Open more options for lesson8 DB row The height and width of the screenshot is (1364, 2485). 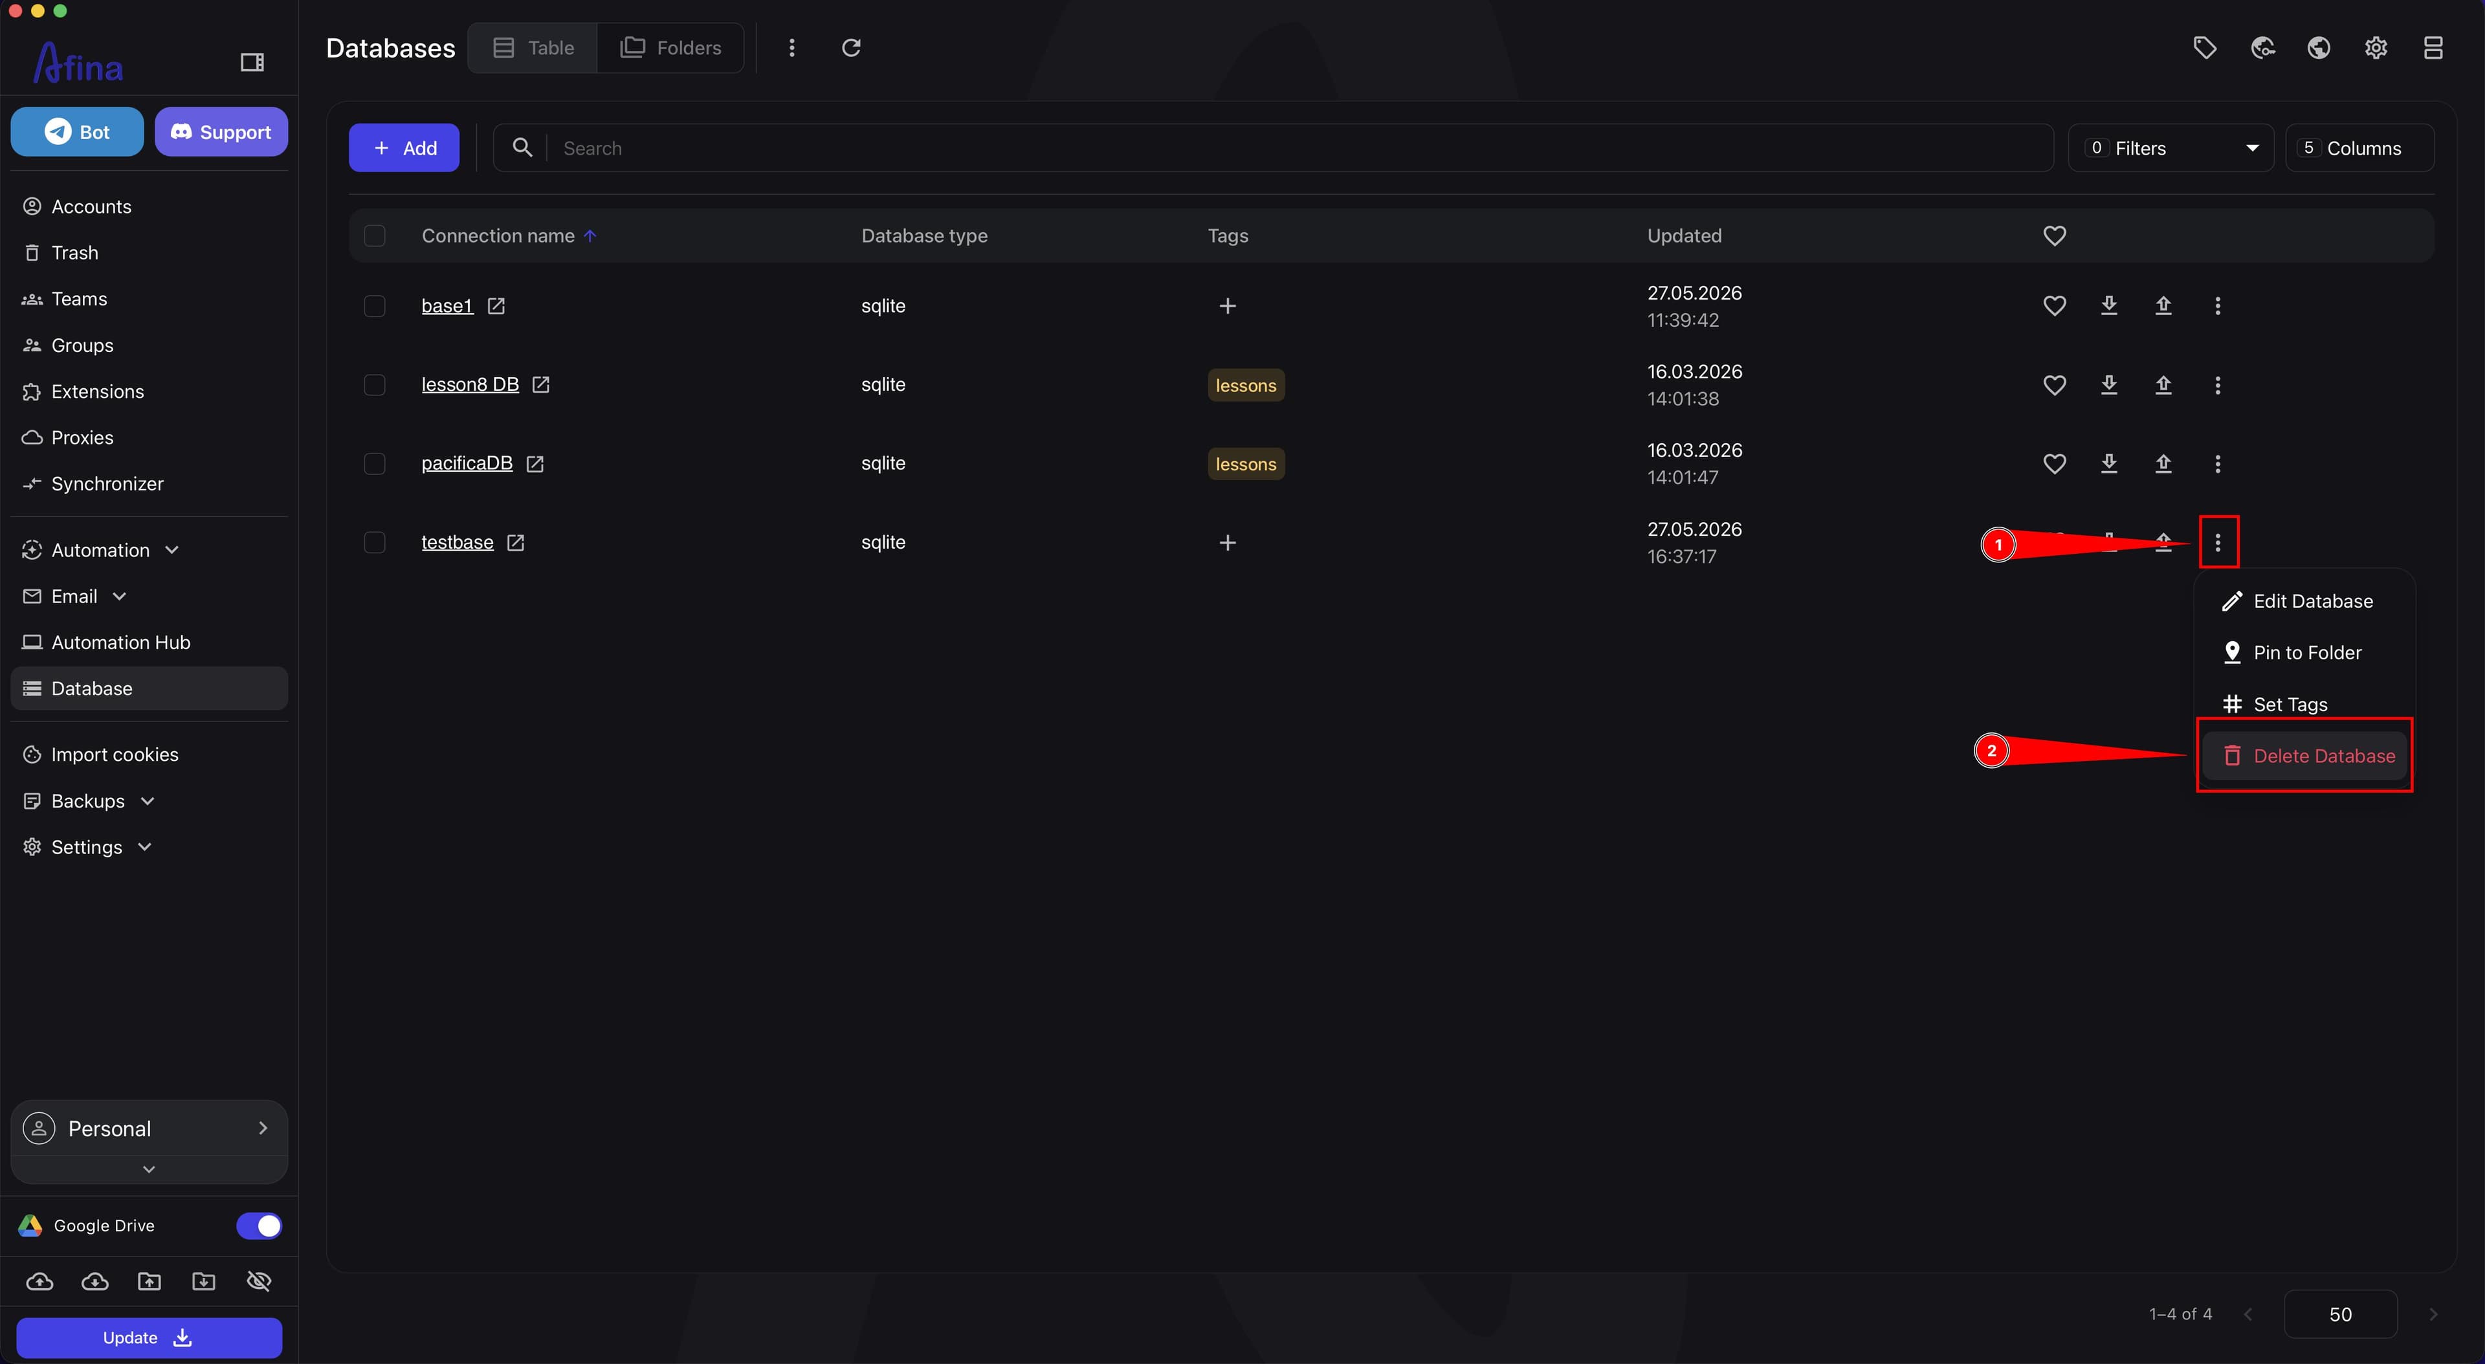pos(2218,385)
